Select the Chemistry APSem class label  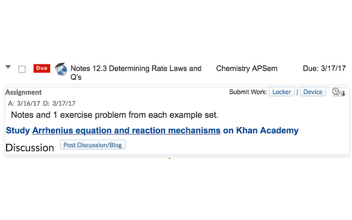pyautogui.click(x=246, y=69)
